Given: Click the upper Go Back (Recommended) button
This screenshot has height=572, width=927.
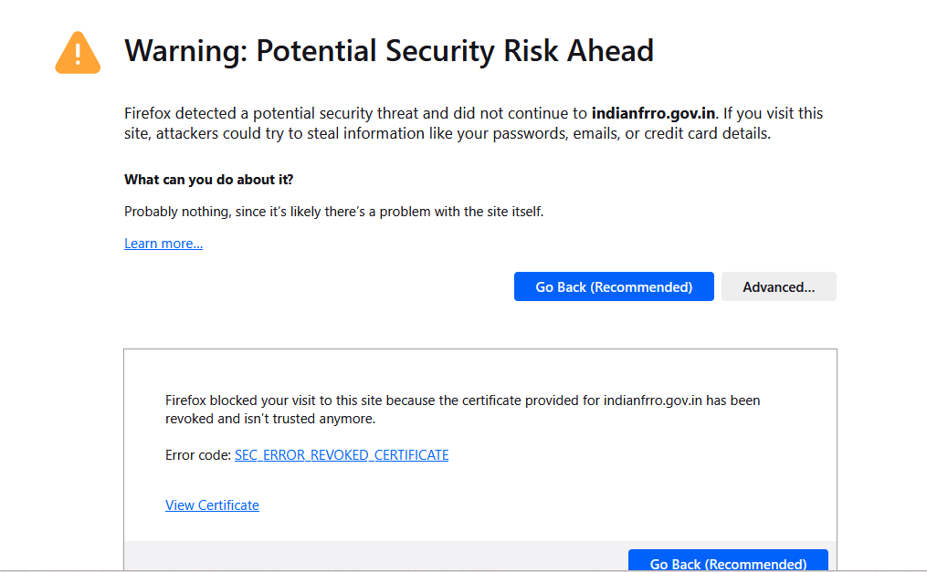Looking at the screenshot, I should (x=614, y=286).
